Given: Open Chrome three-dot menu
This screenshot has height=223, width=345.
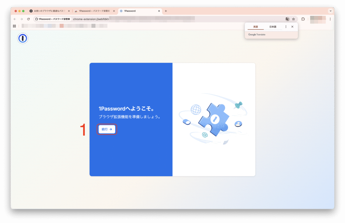Looking at the screenshot, I should 330,19.
